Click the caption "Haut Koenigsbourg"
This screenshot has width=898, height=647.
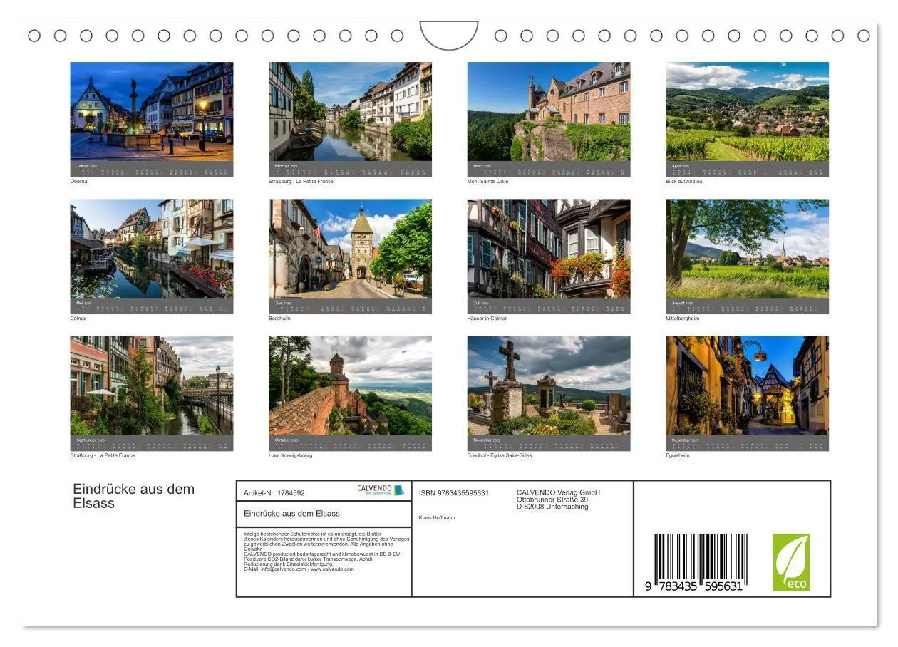pos(291,455)
